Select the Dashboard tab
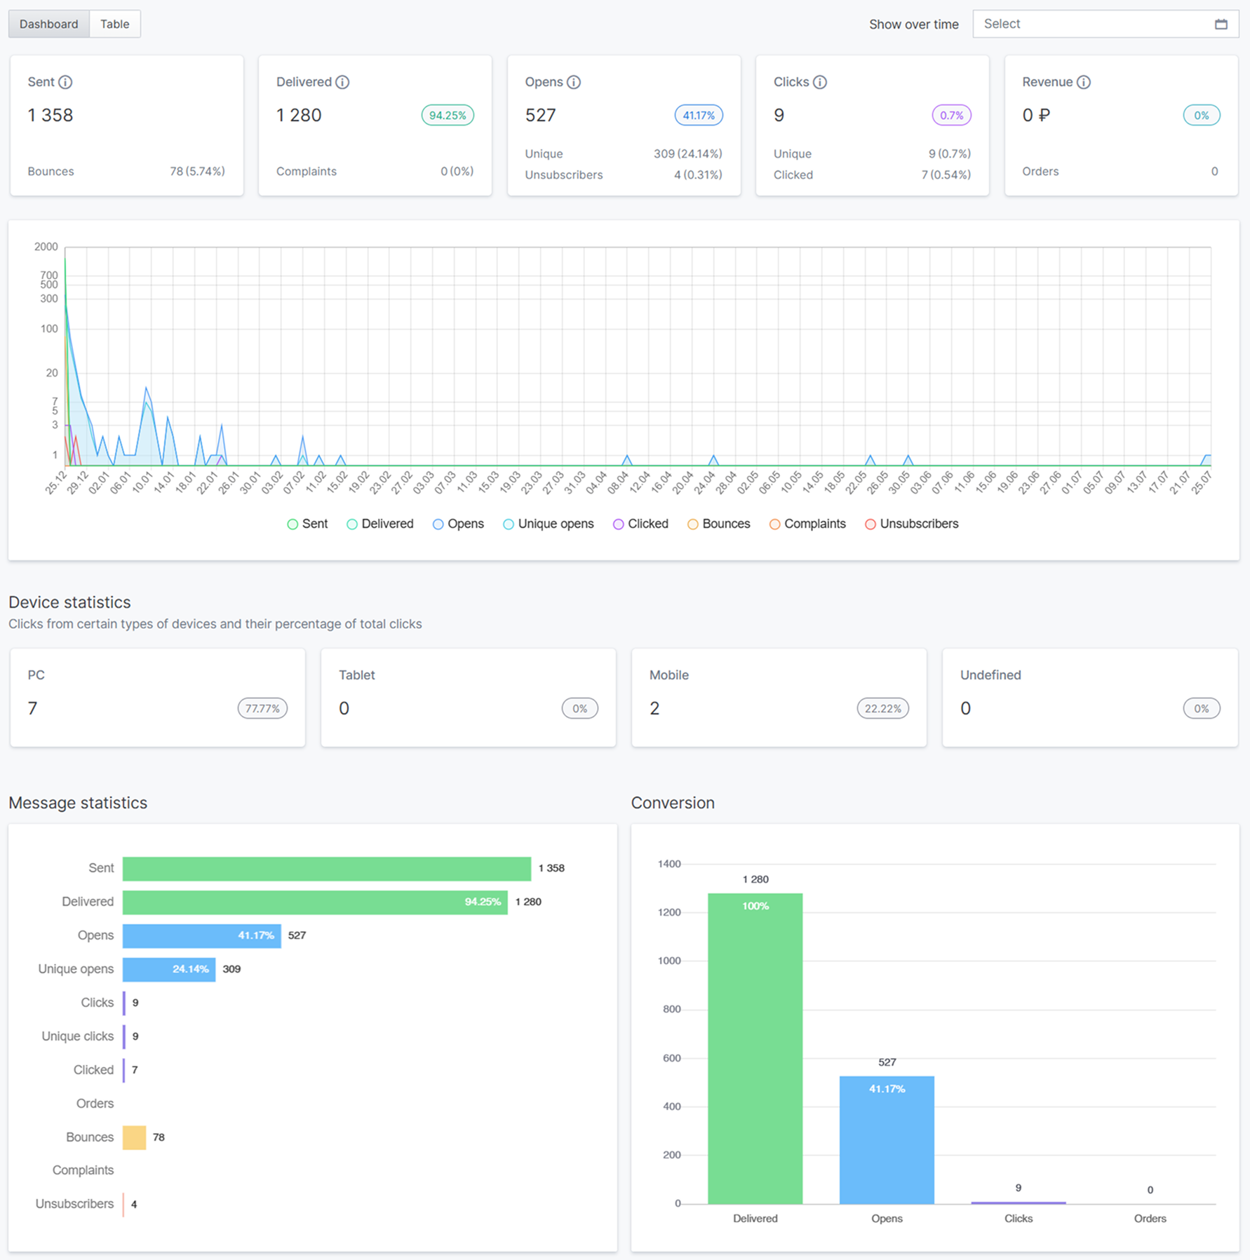 coord(48,24)
